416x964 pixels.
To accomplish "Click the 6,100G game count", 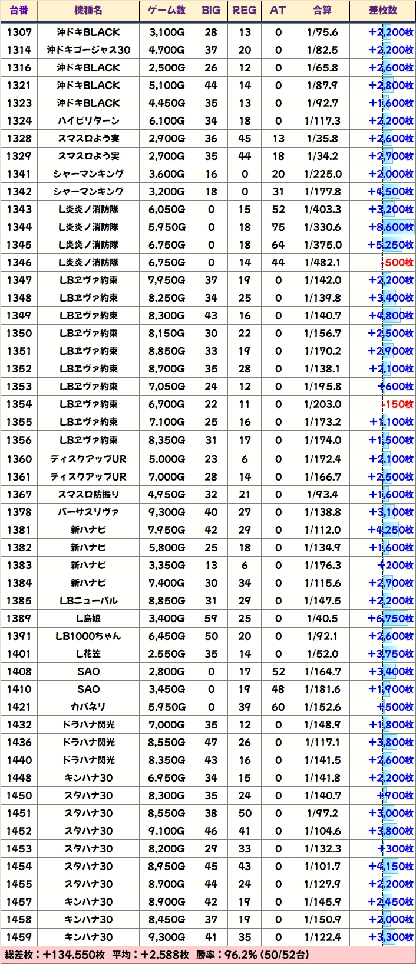I will pos(167,120).
